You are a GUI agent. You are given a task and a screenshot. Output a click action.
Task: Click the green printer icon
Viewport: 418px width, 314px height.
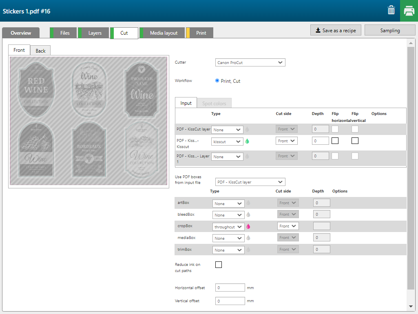pos(409,11)
